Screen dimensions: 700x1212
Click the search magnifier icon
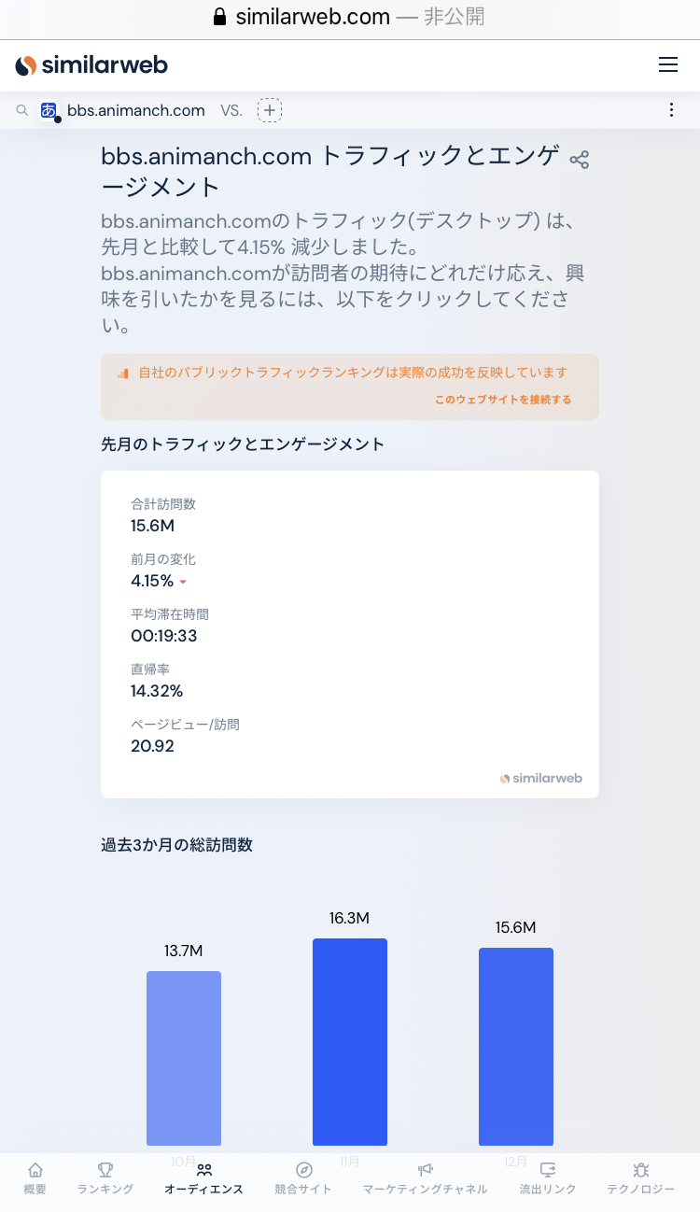pos(22,111)
